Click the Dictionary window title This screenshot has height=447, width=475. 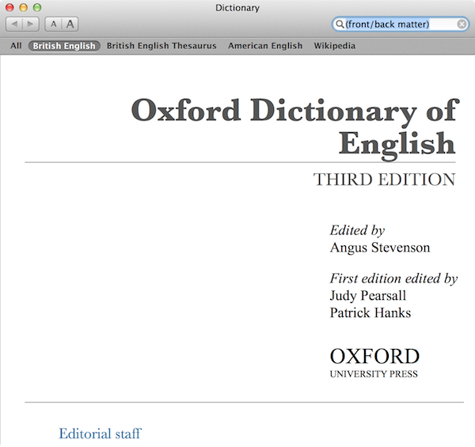pos(237,8)
